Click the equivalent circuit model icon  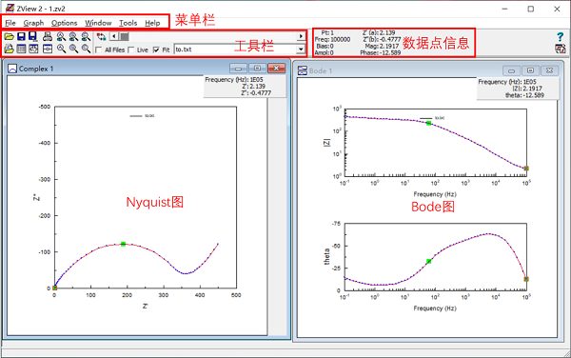click(x=48, y=49)
